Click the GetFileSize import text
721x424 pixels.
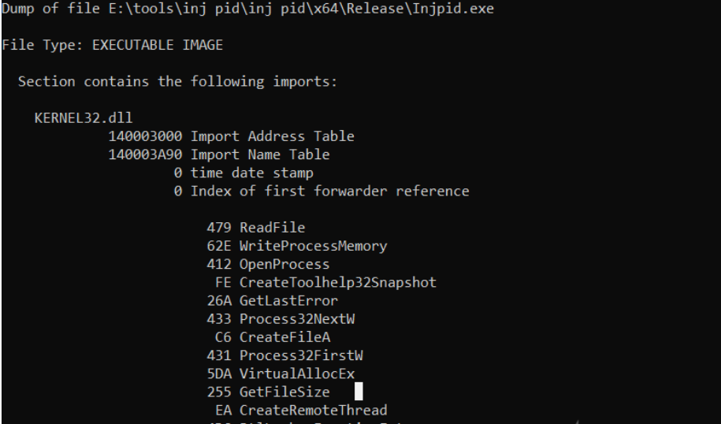[x=284, y=392]
